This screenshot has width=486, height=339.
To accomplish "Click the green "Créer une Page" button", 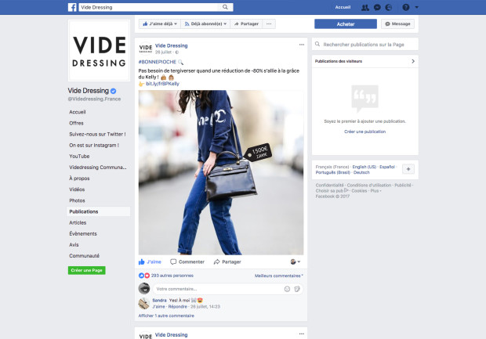I will [x=86, y=270].
